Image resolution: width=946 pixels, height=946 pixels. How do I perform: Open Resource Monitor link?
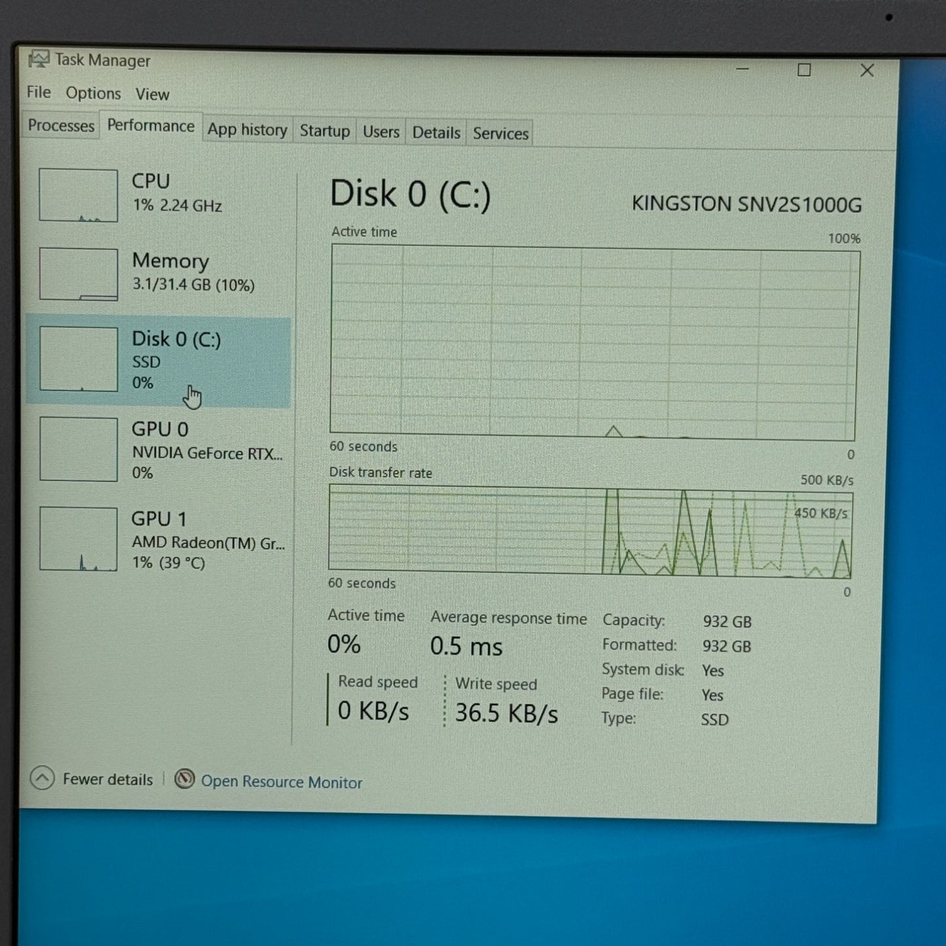click(281, 782)
